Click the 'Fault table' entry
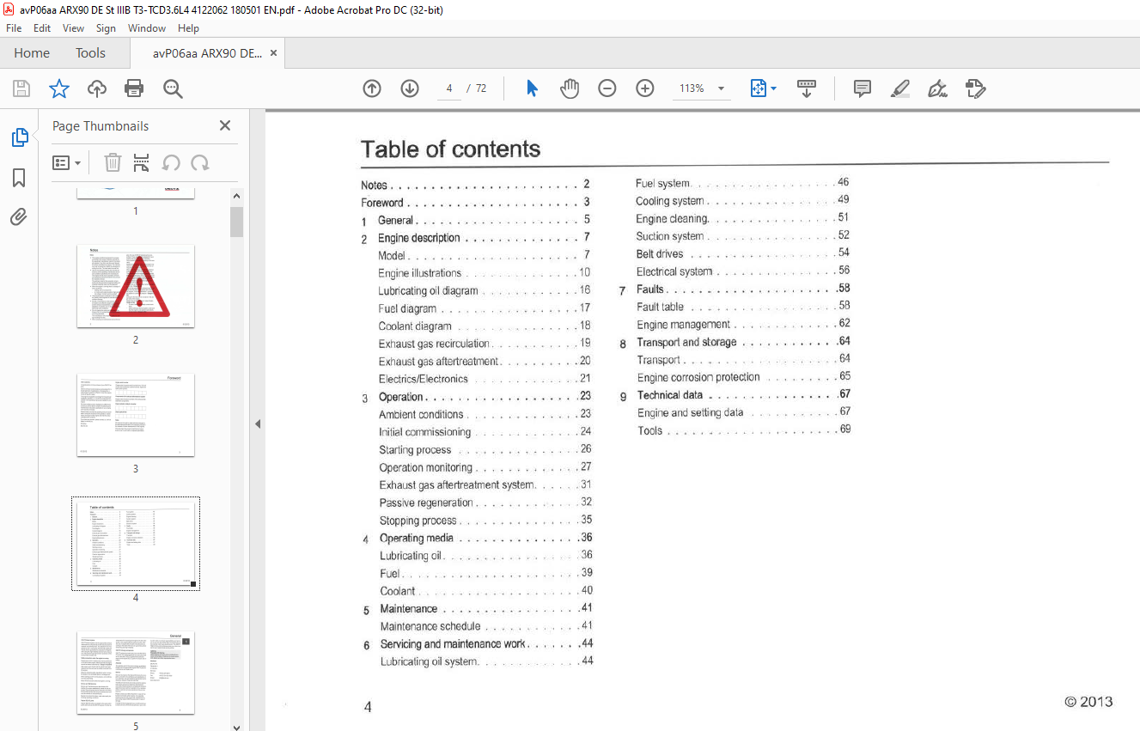Image resolution: width=1140 pixels, height=731 pixels. click(661, 307)
